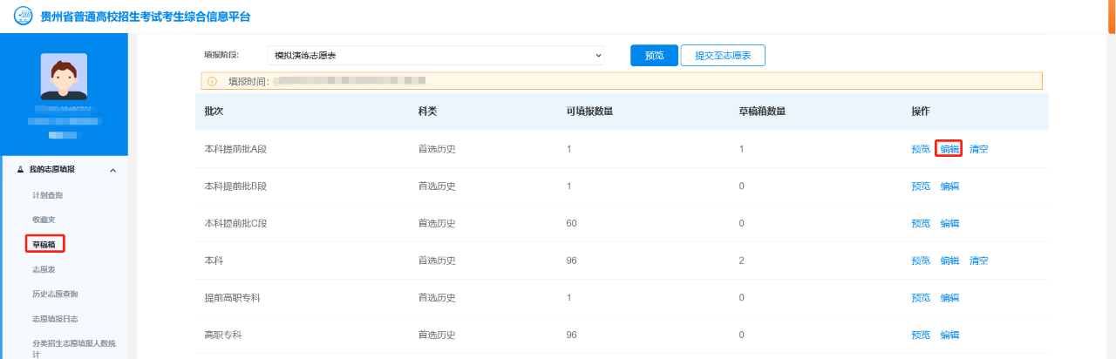Clear the 本科提前批A段 draft with 清空
This screenshot has height=359, width=1116.
(x=979, y=149)
